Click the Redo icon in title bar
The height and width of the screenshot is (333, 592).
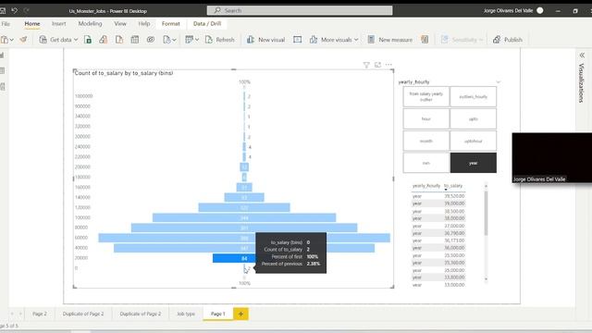[27, 10]
